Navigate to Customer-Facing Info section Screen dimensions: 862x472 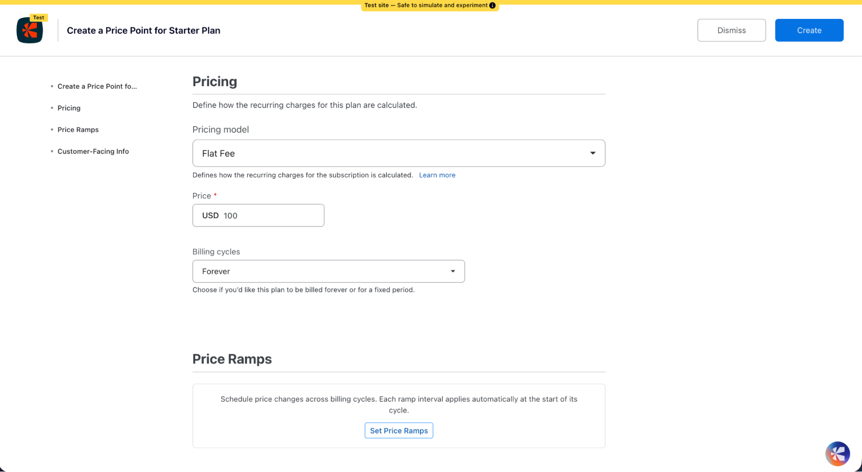pos(93,152)
